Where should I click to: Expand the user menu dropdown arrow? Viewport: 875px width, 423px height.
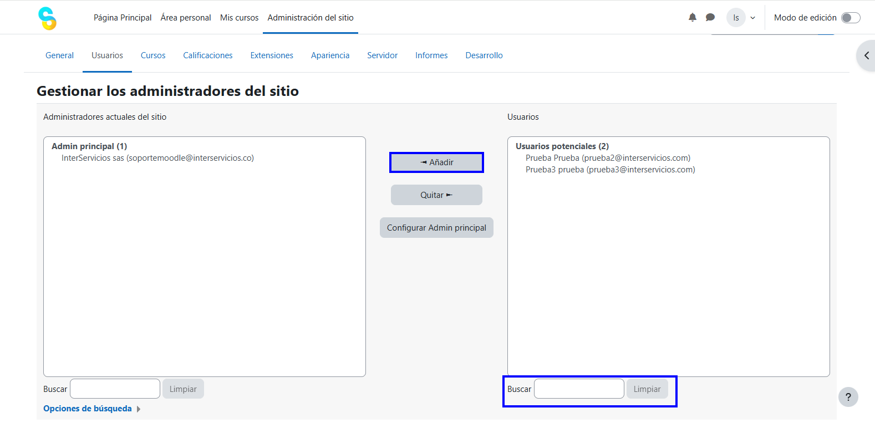(752, 18)
